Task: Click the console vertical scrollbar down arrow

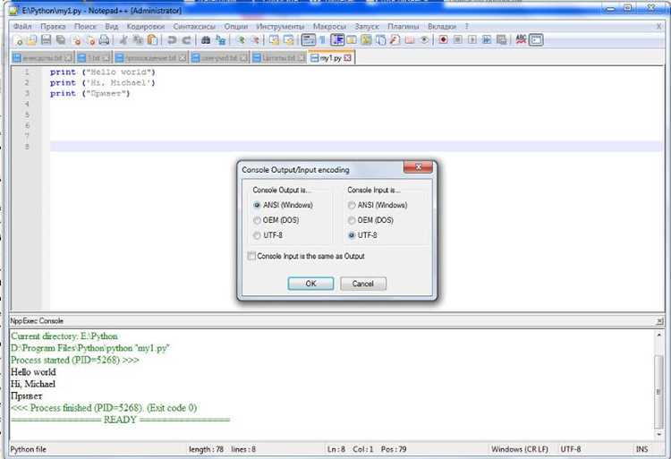Action: tap(659, 435)
